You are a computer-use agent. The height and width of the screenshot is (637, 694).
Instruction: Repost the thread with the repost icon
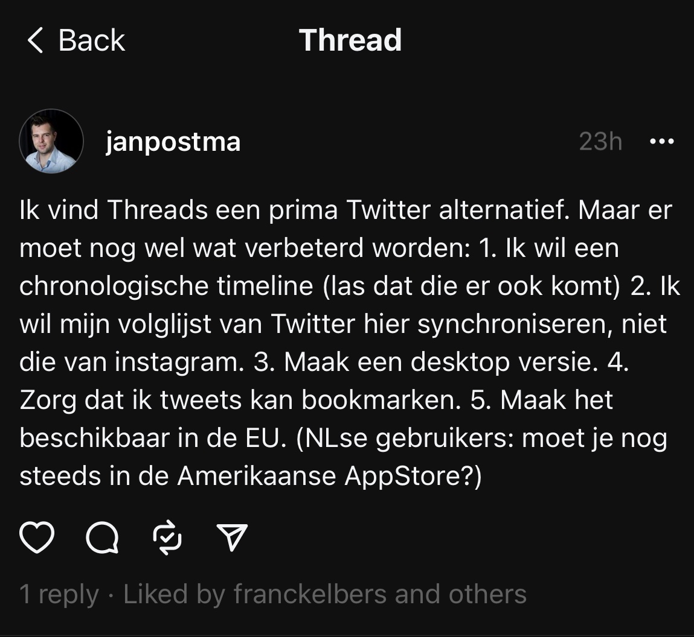[167, 537]
